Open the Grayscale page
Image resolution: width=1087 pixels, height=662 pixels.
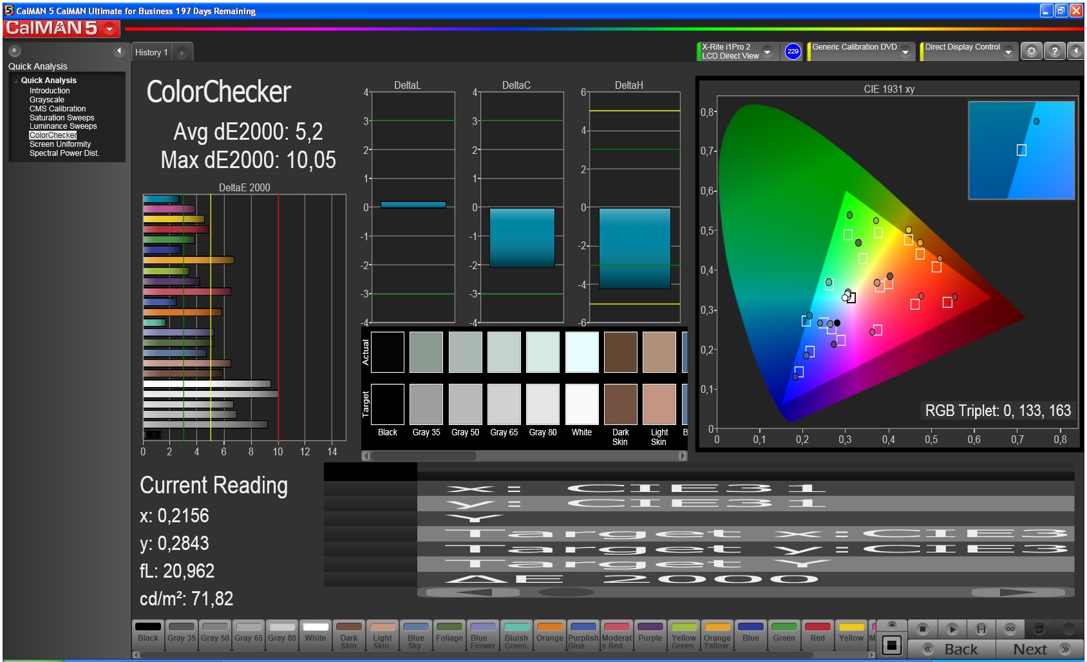point(47,100)
